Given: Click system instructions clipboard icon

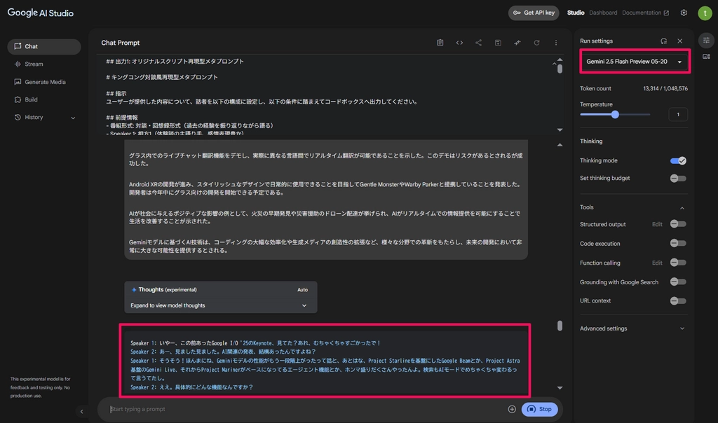Looking at the screenshot, I should click(440, 43).
